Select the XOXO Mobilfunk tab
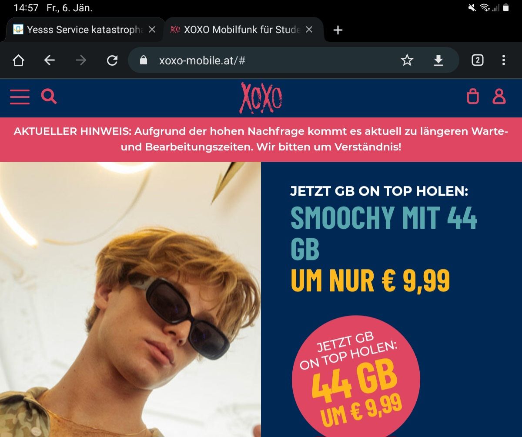 (235, 30)
